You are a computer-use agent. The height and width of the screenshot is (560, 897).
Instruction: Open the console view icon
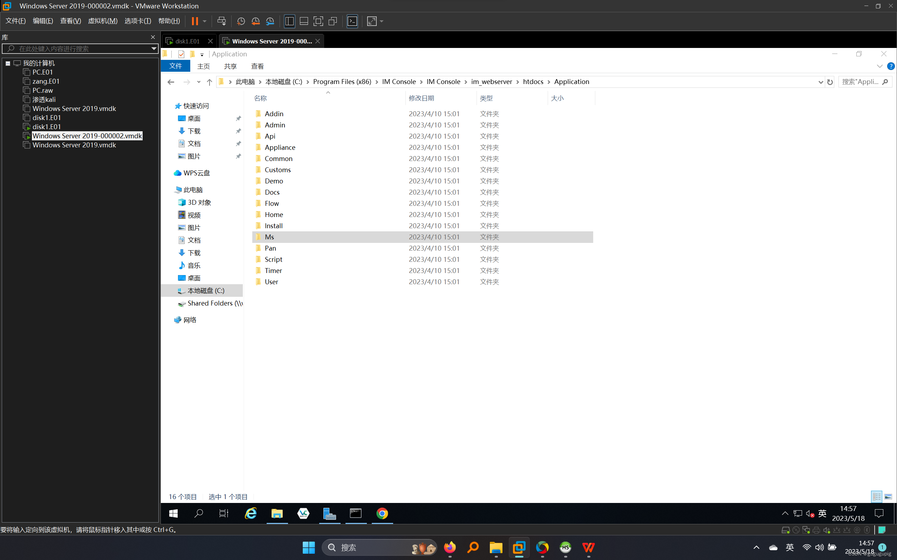(x=352, y=21)
